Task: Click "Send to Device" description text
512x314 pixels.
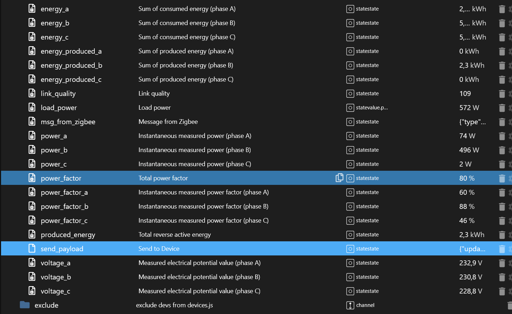Action: 159,249
